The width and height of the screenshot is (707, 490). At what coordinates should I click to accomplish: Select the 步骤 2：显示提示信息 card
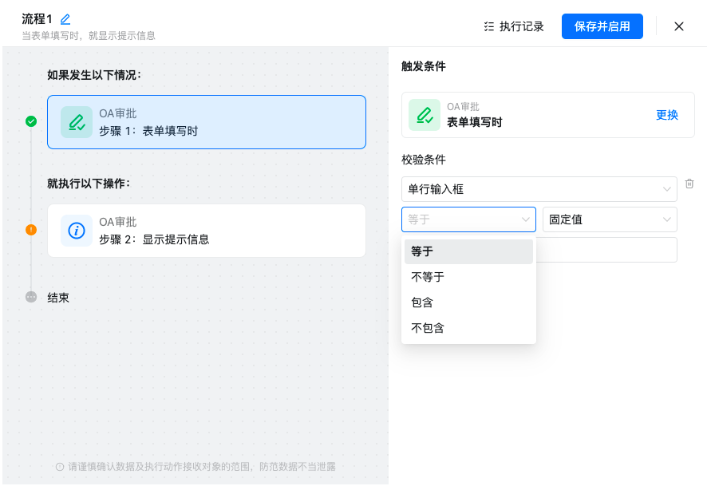click(x=207, y=231)
